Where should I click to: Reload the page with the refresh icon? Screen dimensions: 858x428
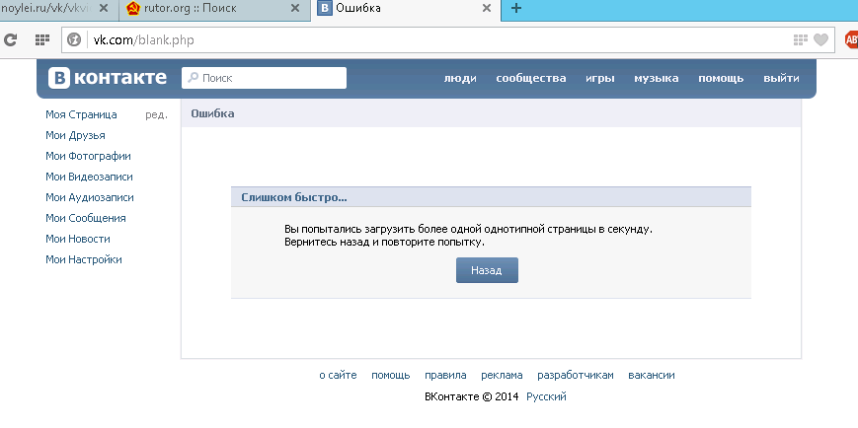[x=11, y=39]
